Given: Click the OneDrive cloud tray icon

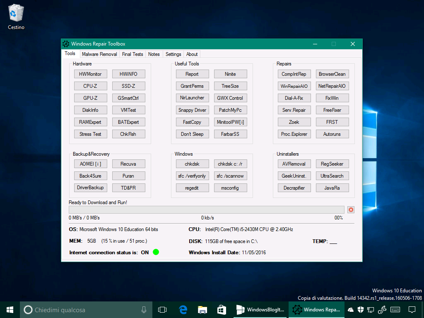Looking at the screenshot, I should (x=350, y=310).
